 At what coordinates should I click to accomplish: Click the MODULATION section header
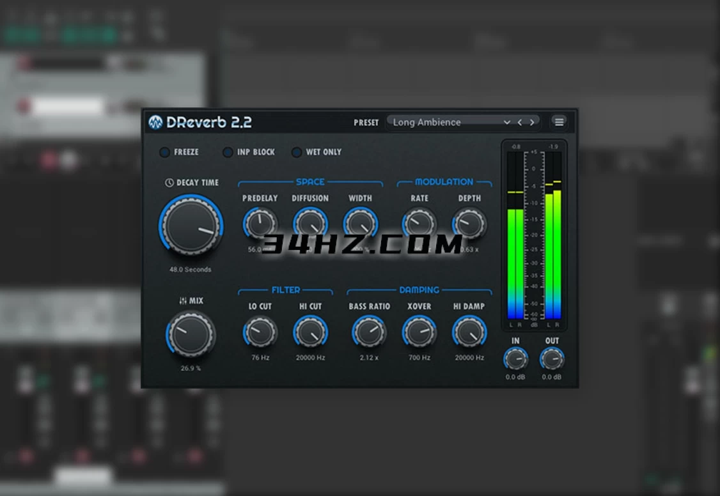tap(444, 182)
